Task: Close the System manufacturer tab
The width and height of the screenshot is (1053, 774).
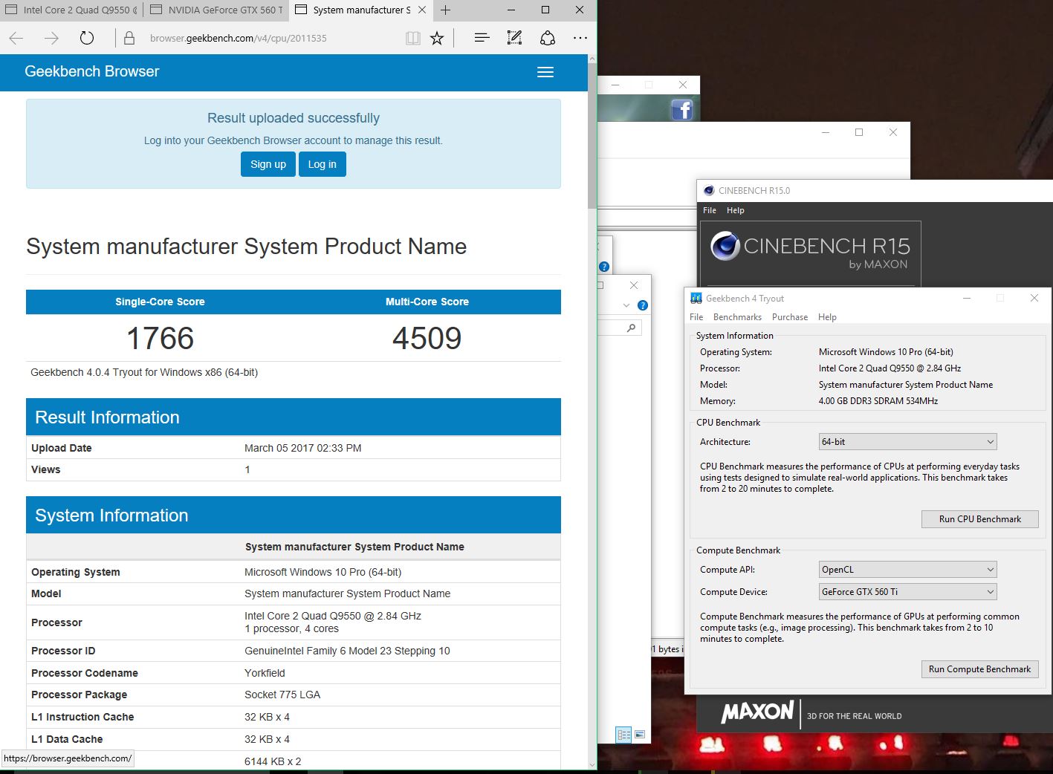Action: point(422,10)
